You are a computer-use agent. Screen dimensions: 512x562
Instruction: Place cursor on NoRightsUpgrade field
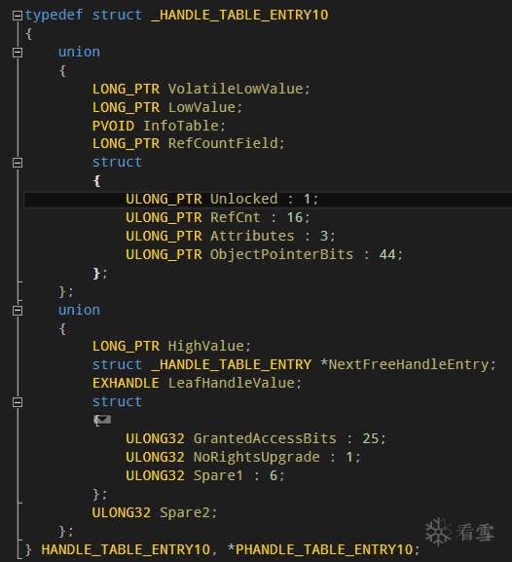pos(257,457)
